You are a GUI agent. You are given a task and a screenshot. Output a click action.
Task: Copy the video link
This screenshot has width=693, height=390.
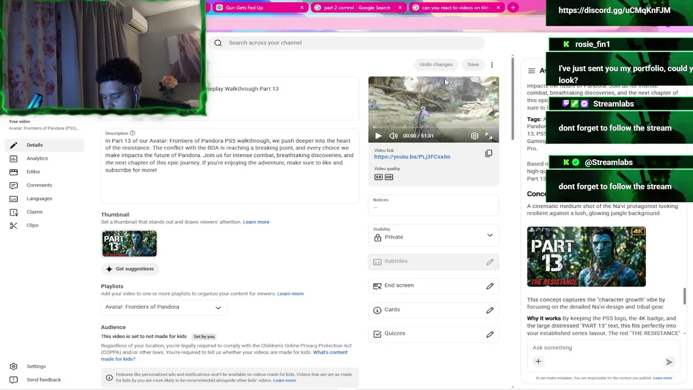coord(489,154)
